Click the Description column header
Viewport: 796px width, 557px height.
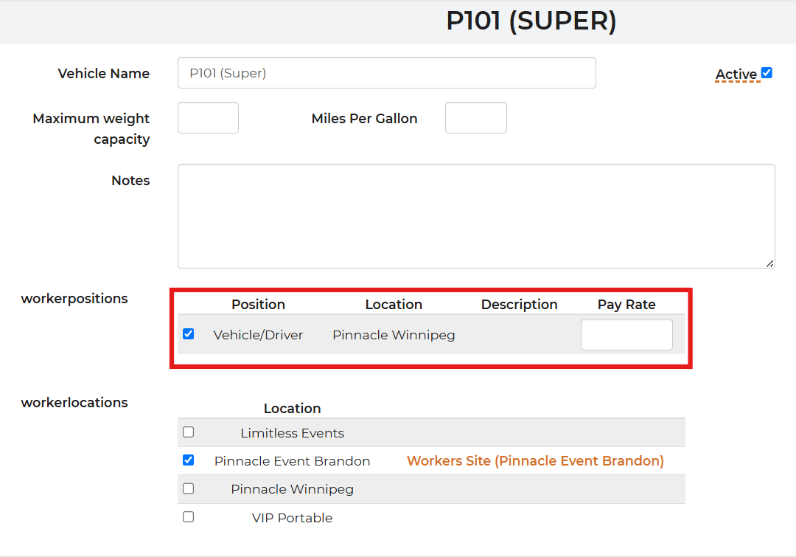point(519,305)
